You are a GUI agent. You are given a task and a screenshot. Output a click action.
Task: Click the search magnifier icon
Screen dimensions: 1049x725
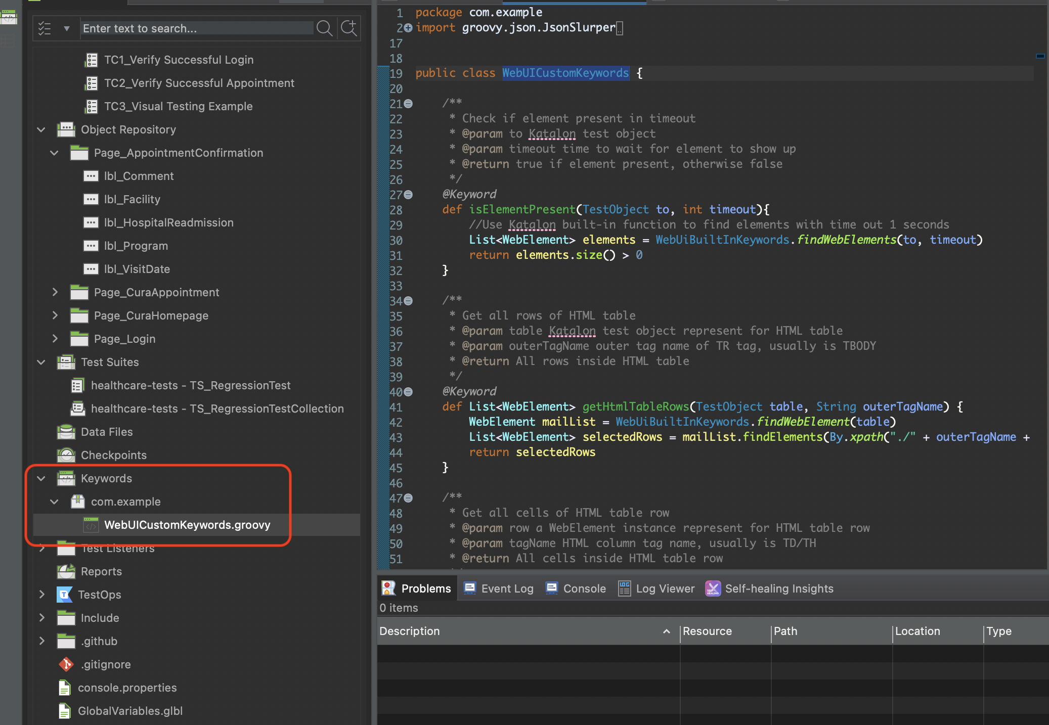click(x=324, y=28)
